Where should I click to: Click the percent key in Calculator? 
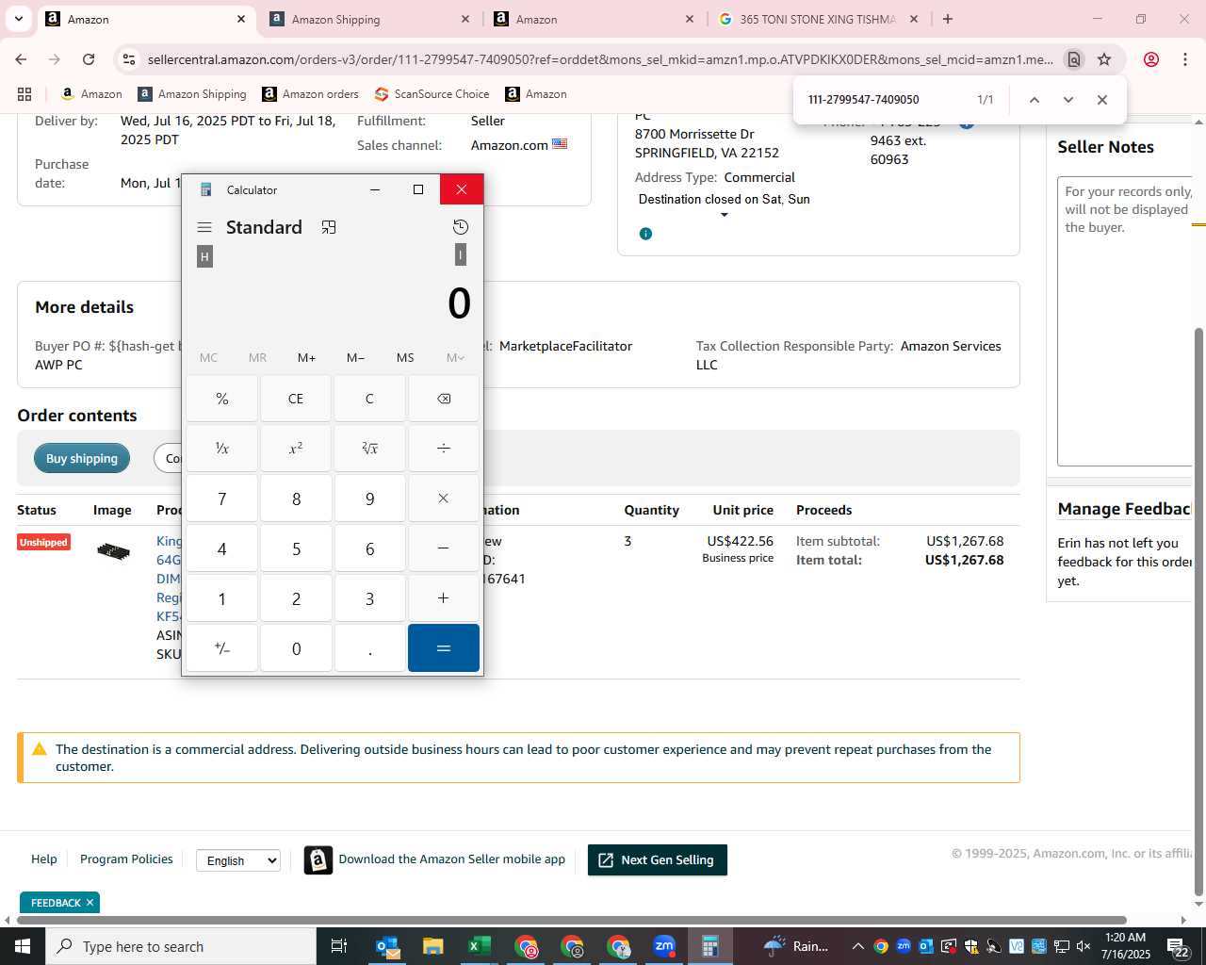pyautogui.click(x=221, y=399)
